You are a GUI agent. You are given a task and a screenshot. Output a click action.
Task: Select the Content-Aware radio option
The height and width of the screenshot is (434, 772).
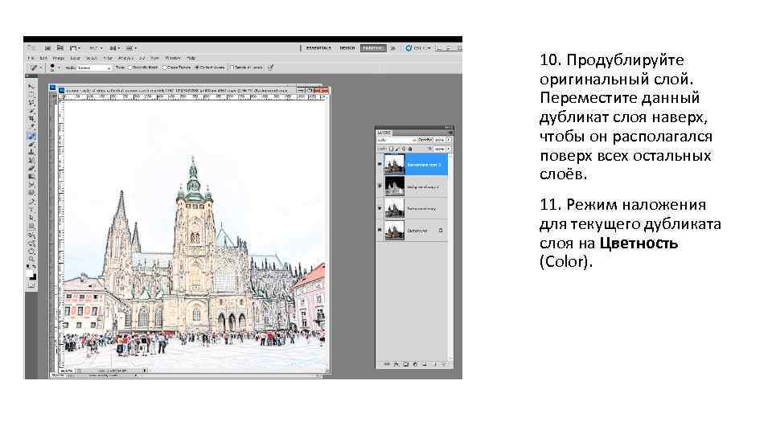click(x=198, y=68)
